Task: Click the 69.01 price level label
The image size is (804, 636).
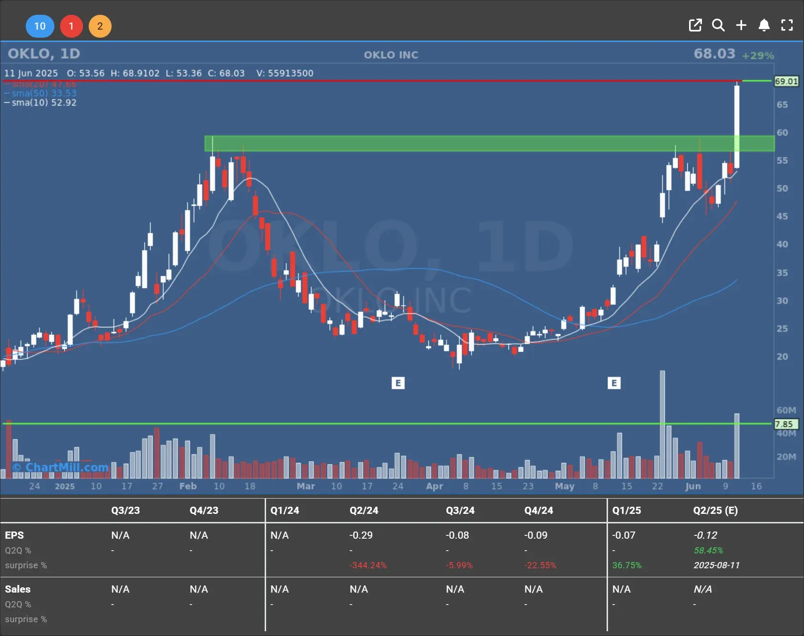Action: click(786, 82)
